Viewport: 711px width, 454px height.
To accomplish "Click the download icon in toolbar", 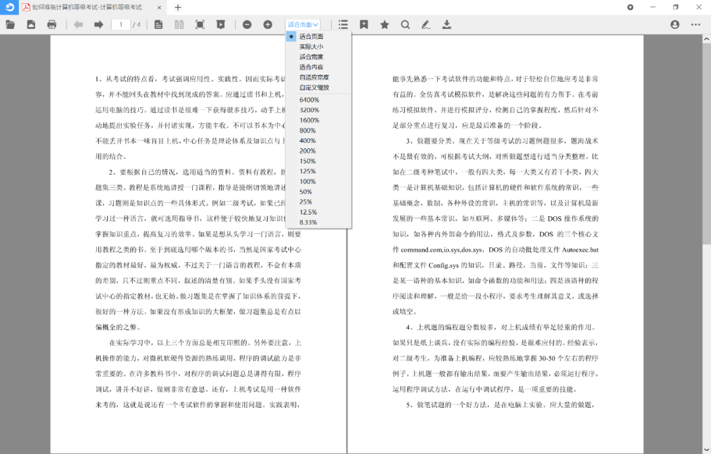I will pos(446,24).
